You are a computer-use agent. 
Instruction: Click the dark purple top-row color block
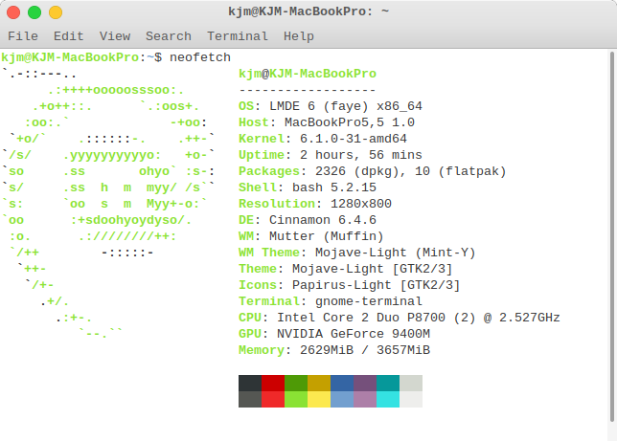click(x=365, y=384)
